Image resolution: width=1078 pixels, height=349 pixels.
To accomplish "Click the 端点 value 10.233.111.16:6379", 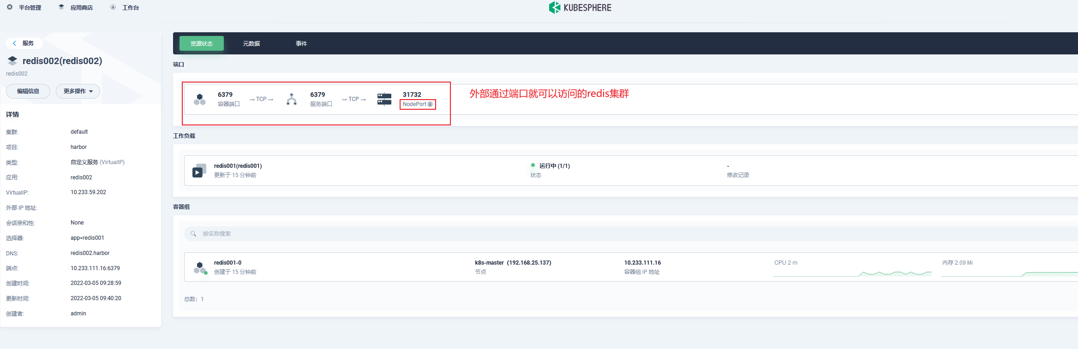I will click(x=95, y=268).
